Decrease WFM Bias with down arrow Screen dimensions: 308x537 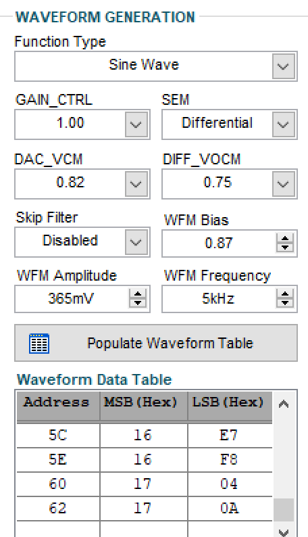[285, 248]
